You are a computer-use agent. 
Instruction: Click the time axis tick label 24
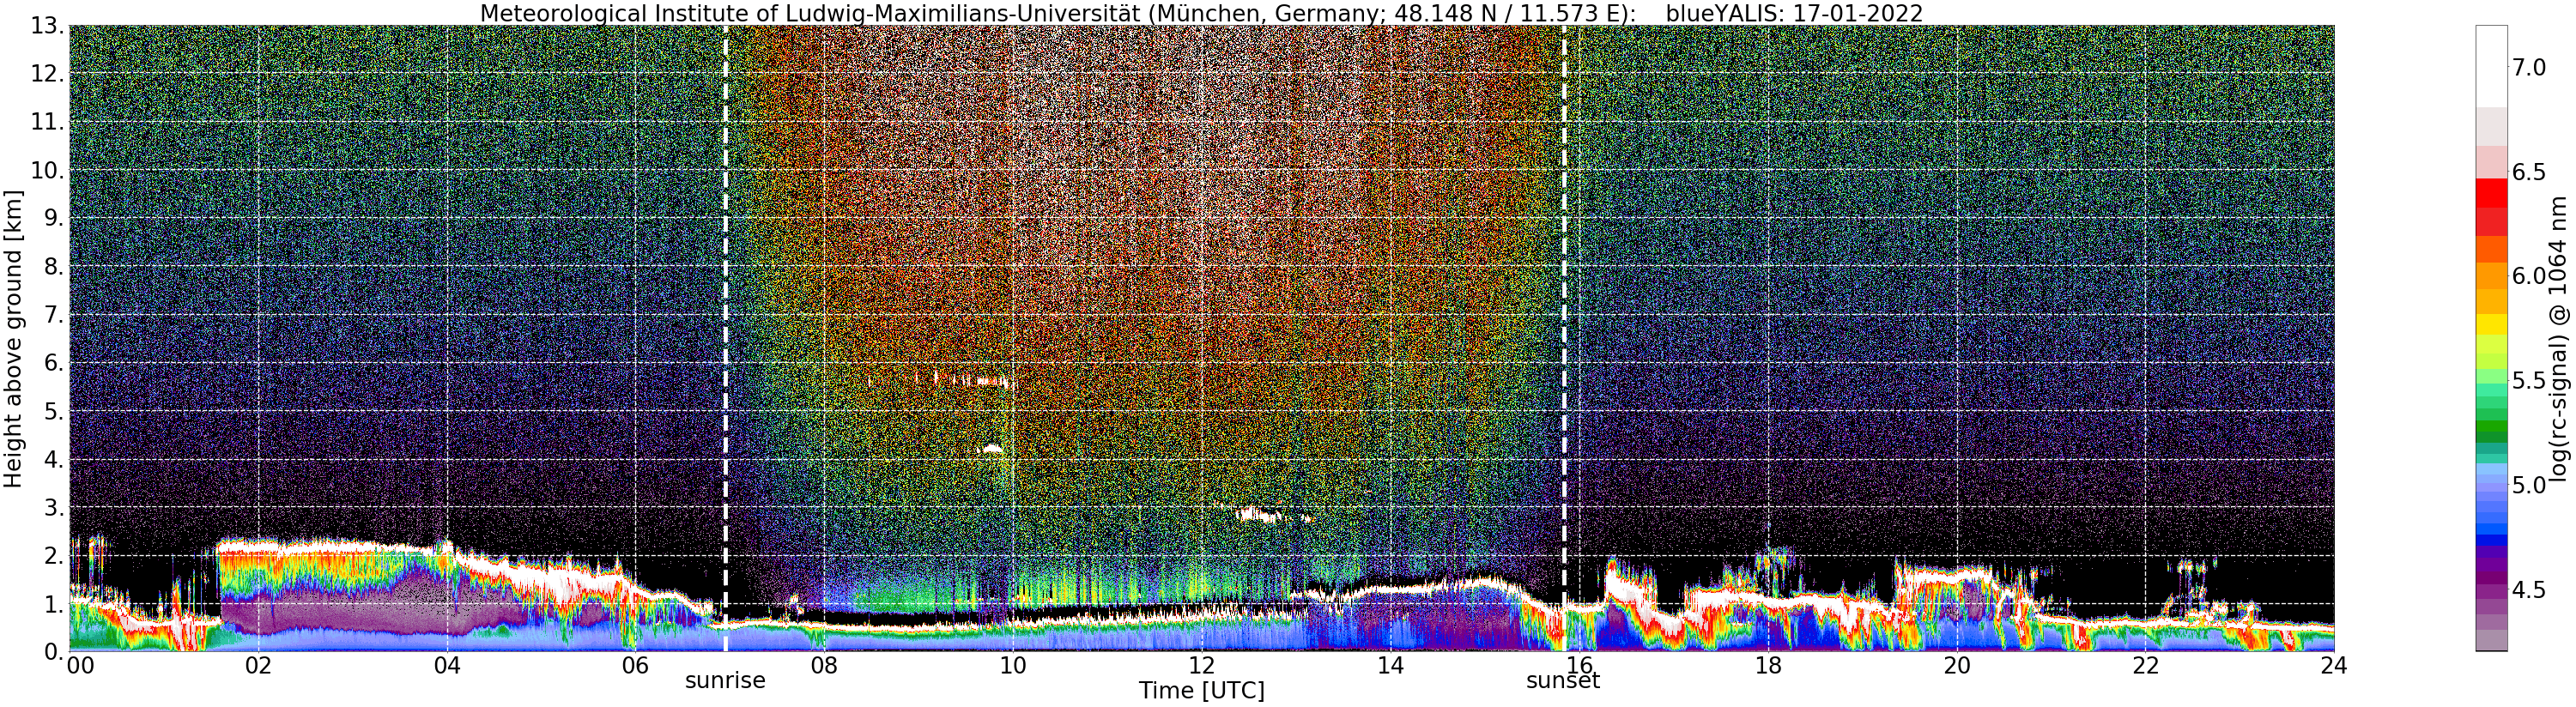(2333, 665)
